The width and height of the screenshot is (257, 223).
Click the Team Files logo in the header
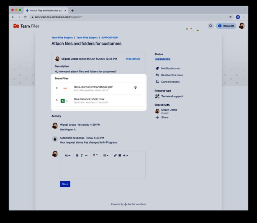pos(26,26)
